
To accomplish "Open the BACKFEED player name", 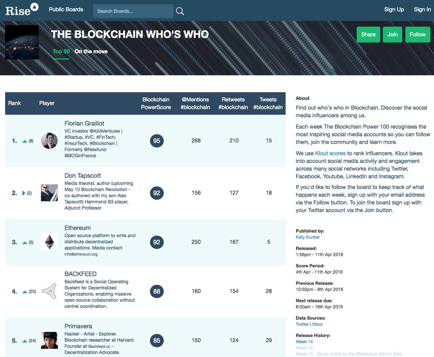I will pyautogui.click(x=80, y=274).
